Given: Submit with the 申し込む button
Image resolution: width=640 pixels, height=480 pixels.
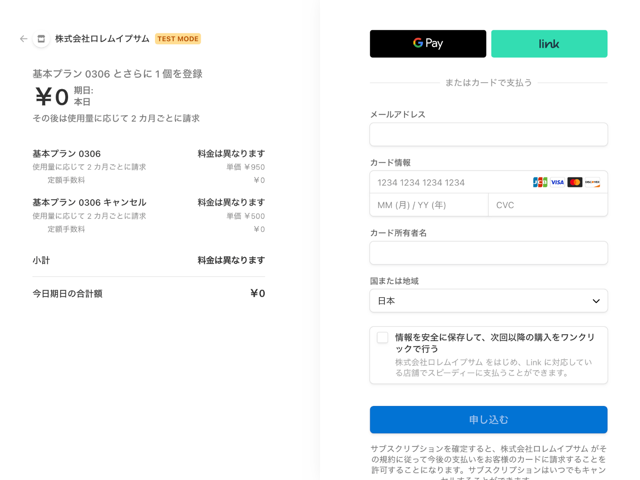Looking at the screenshot, I should pyautogui.click(x=489, y=420).
